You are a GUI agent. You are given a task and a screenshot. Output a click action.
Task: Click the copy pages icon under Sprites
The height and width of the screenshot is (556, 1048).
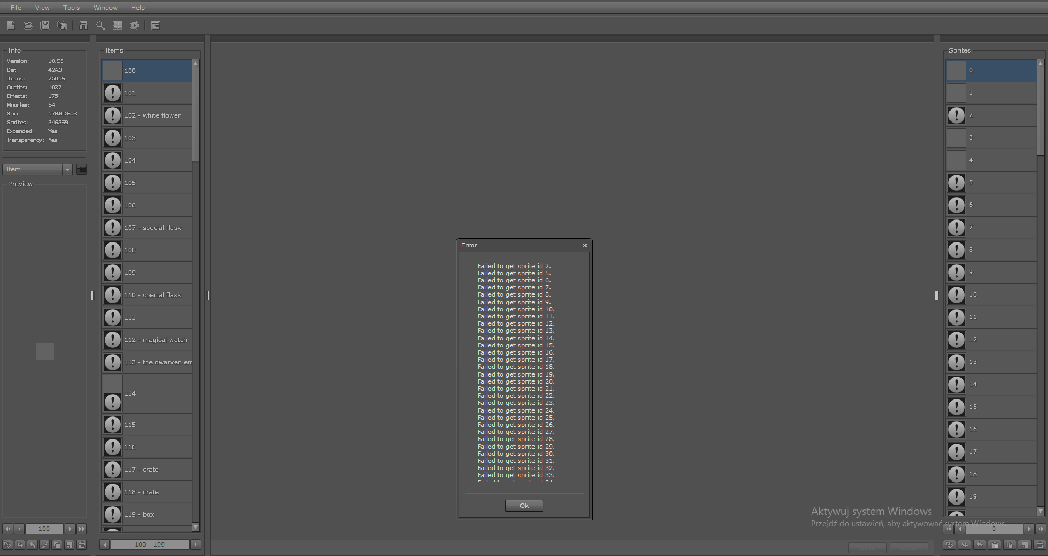coord(1010,545)
